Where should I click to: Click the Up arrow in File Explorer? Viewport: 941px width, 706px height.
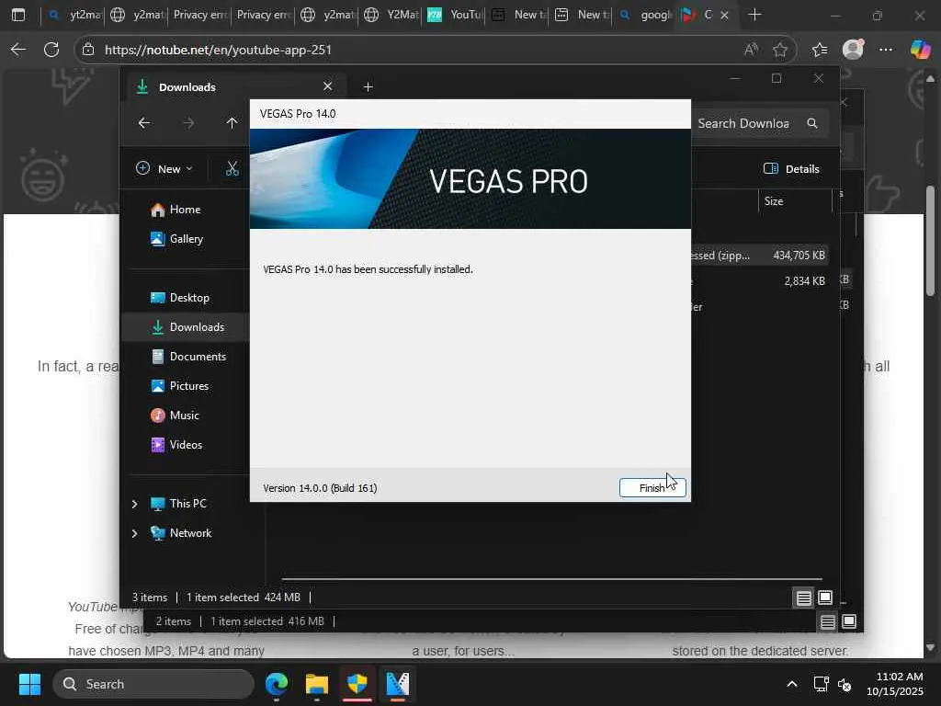(x=232, y=123)
